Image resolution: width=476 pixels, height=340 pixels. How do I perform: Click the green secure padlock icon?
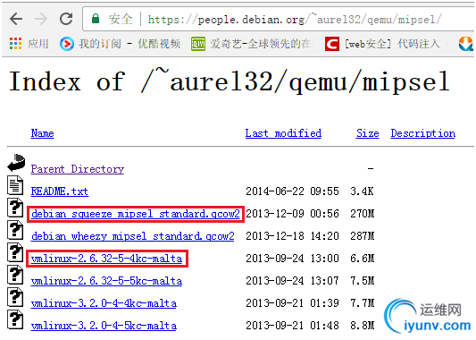[x=96, y=19]
